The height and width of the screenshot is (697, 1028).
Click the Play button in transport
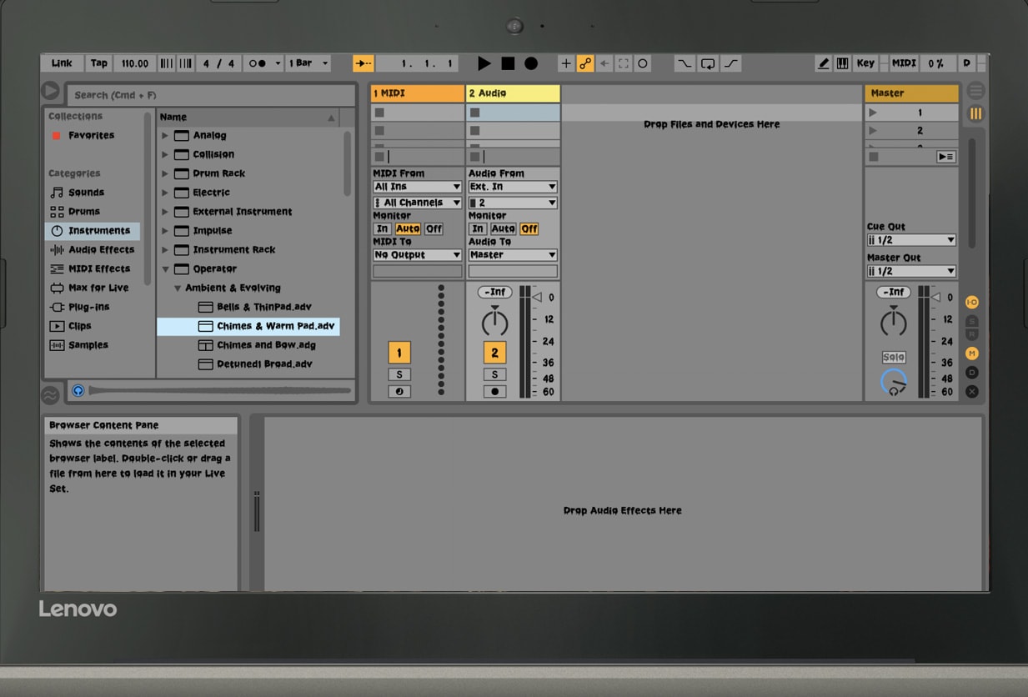point(484,63)
